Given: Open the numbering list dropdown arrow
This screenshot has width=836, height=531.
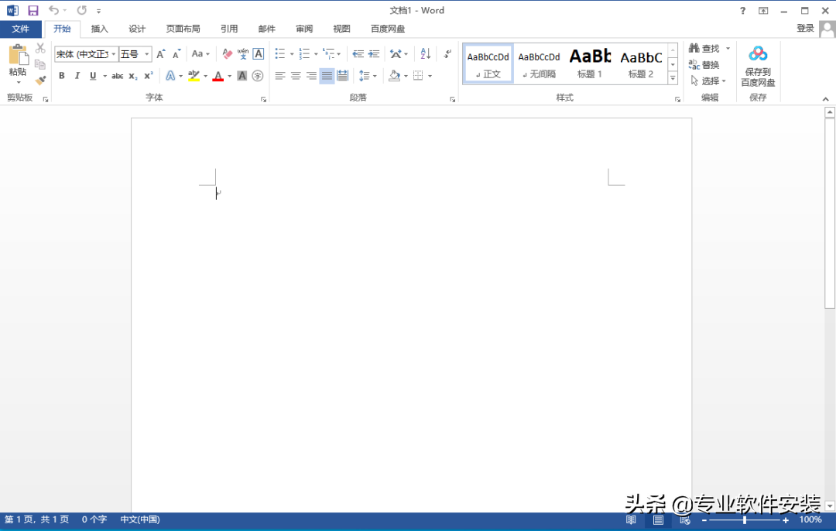Looking at the screenshot, I should pyautogui.click(x=316, y=54).
